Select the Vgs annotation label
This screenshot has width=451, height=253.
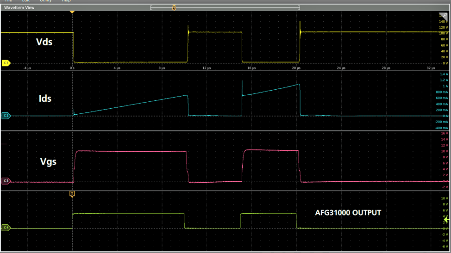click(48, 161)
